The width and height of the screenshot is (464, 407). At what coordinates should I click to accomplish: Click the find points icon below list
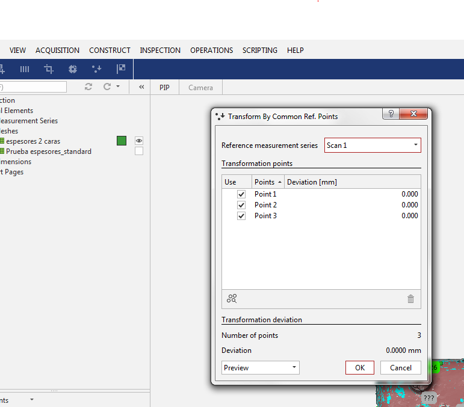coord(232,298)
